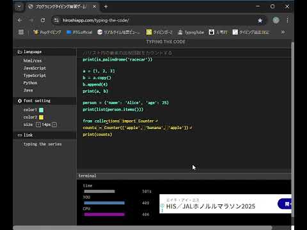Open the color2 yellow swatch
The image size is (307, 230).
click(42, 118)
